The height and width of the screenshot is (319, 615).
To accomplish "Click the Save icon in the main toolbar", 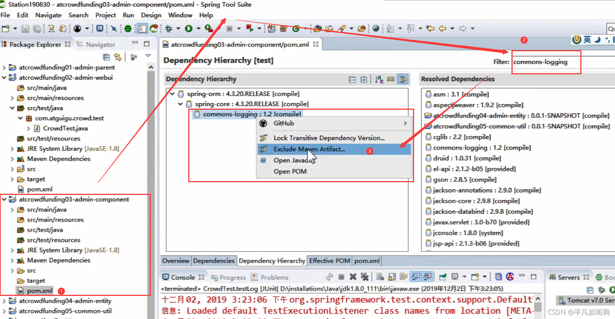I will click(x=25, y=29).
